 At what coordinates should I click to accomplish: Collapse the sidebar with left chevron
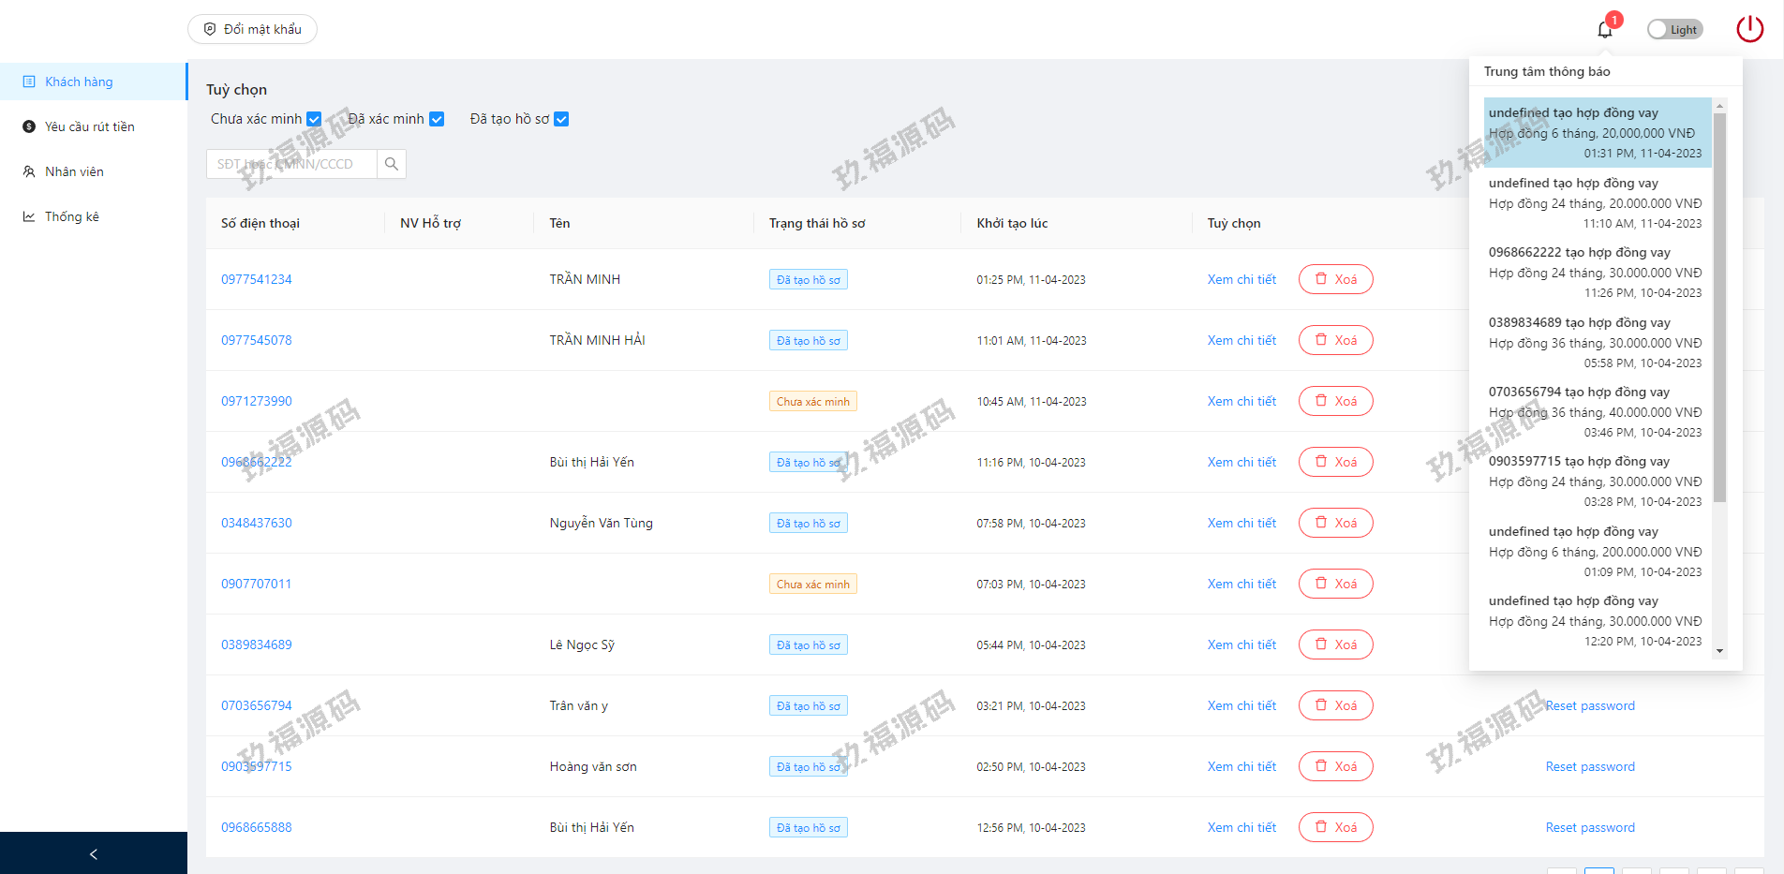pos(93,853)
